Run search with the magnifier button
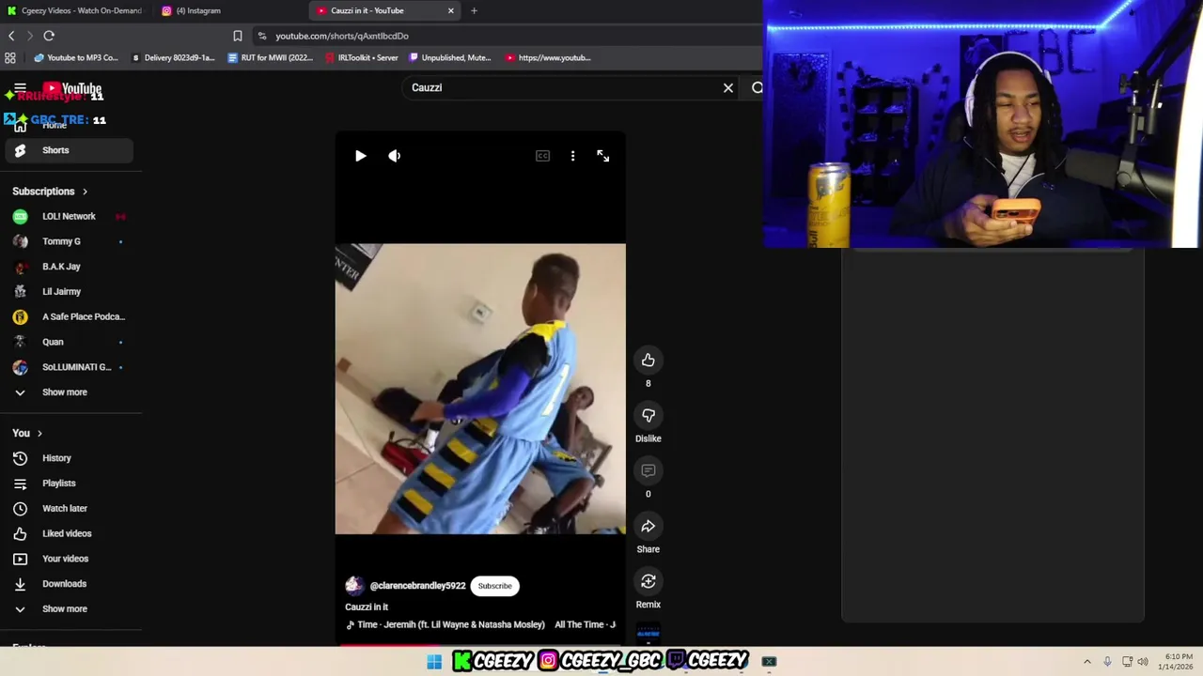Viewport: 1203px width, 676px height. [757, 87]
